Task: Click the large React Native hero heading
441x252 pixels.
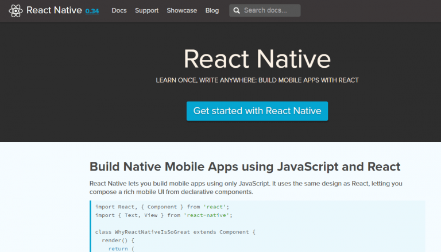Action: point(257,59)
